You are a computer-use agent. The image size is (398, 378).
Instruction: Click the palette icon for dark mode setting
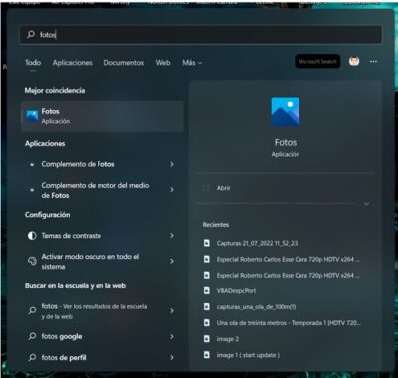click(32, 262)
